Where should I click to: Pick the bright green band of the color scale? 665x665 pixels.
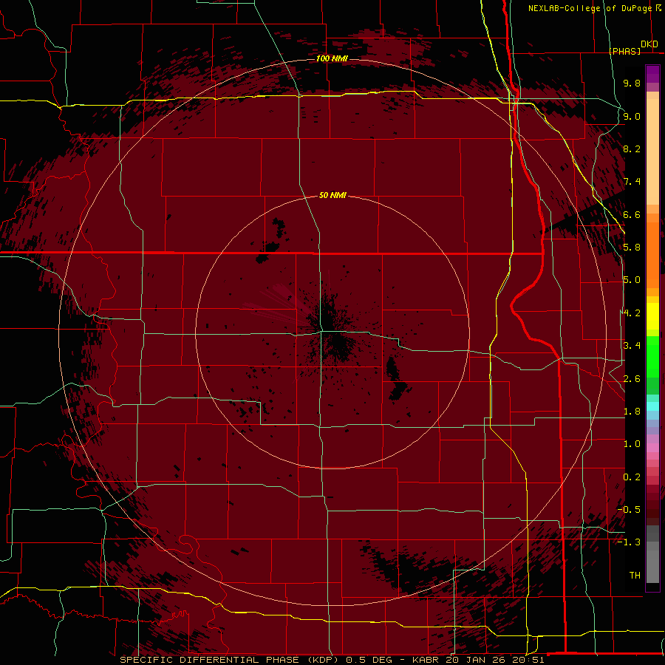[x=652, y=356]
